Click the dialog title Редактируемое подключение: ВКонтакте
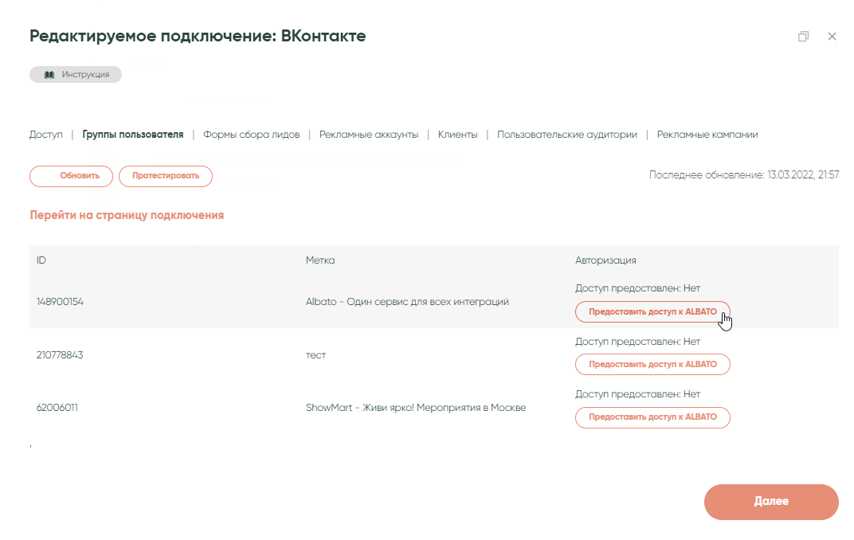 (198, 36)
